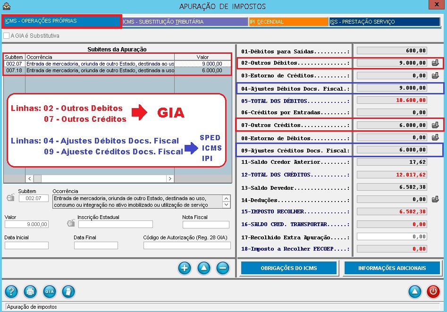Screen dimensions: 447x312
Task: Click the round GIA icon
Action: click(49, 291)
